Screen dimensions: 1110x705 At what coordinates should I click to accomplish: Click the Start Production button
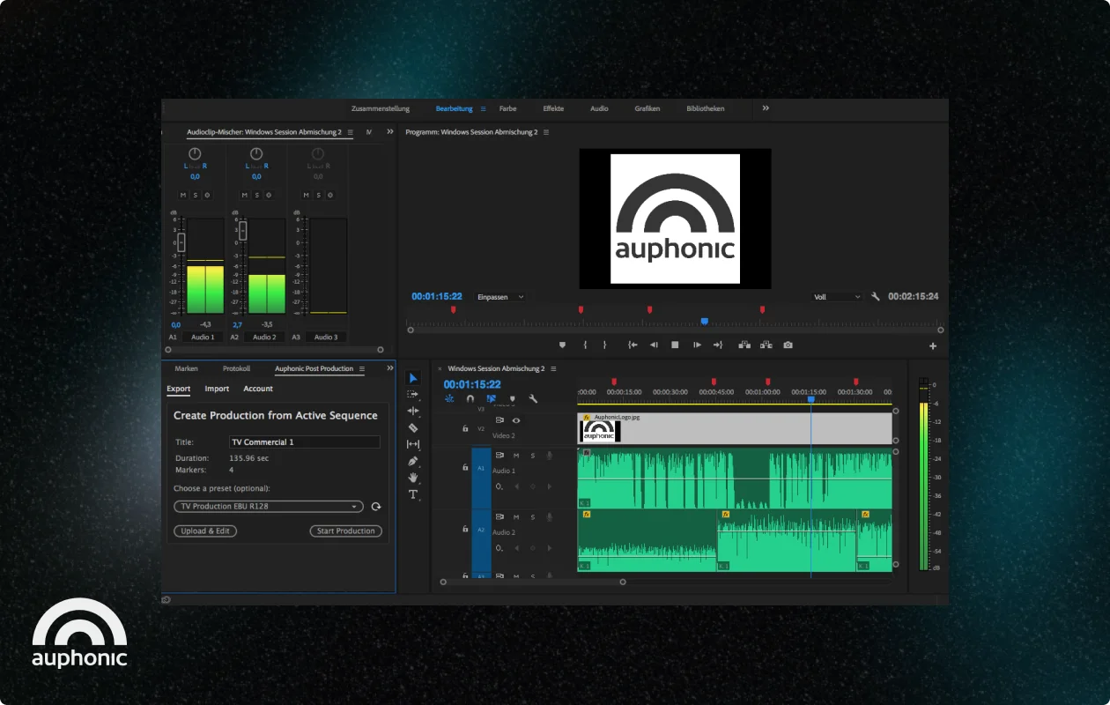click(346, 531)
